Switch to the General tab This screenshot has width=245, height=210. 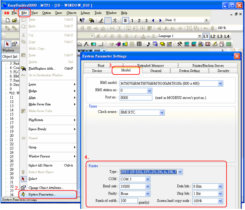156,71
